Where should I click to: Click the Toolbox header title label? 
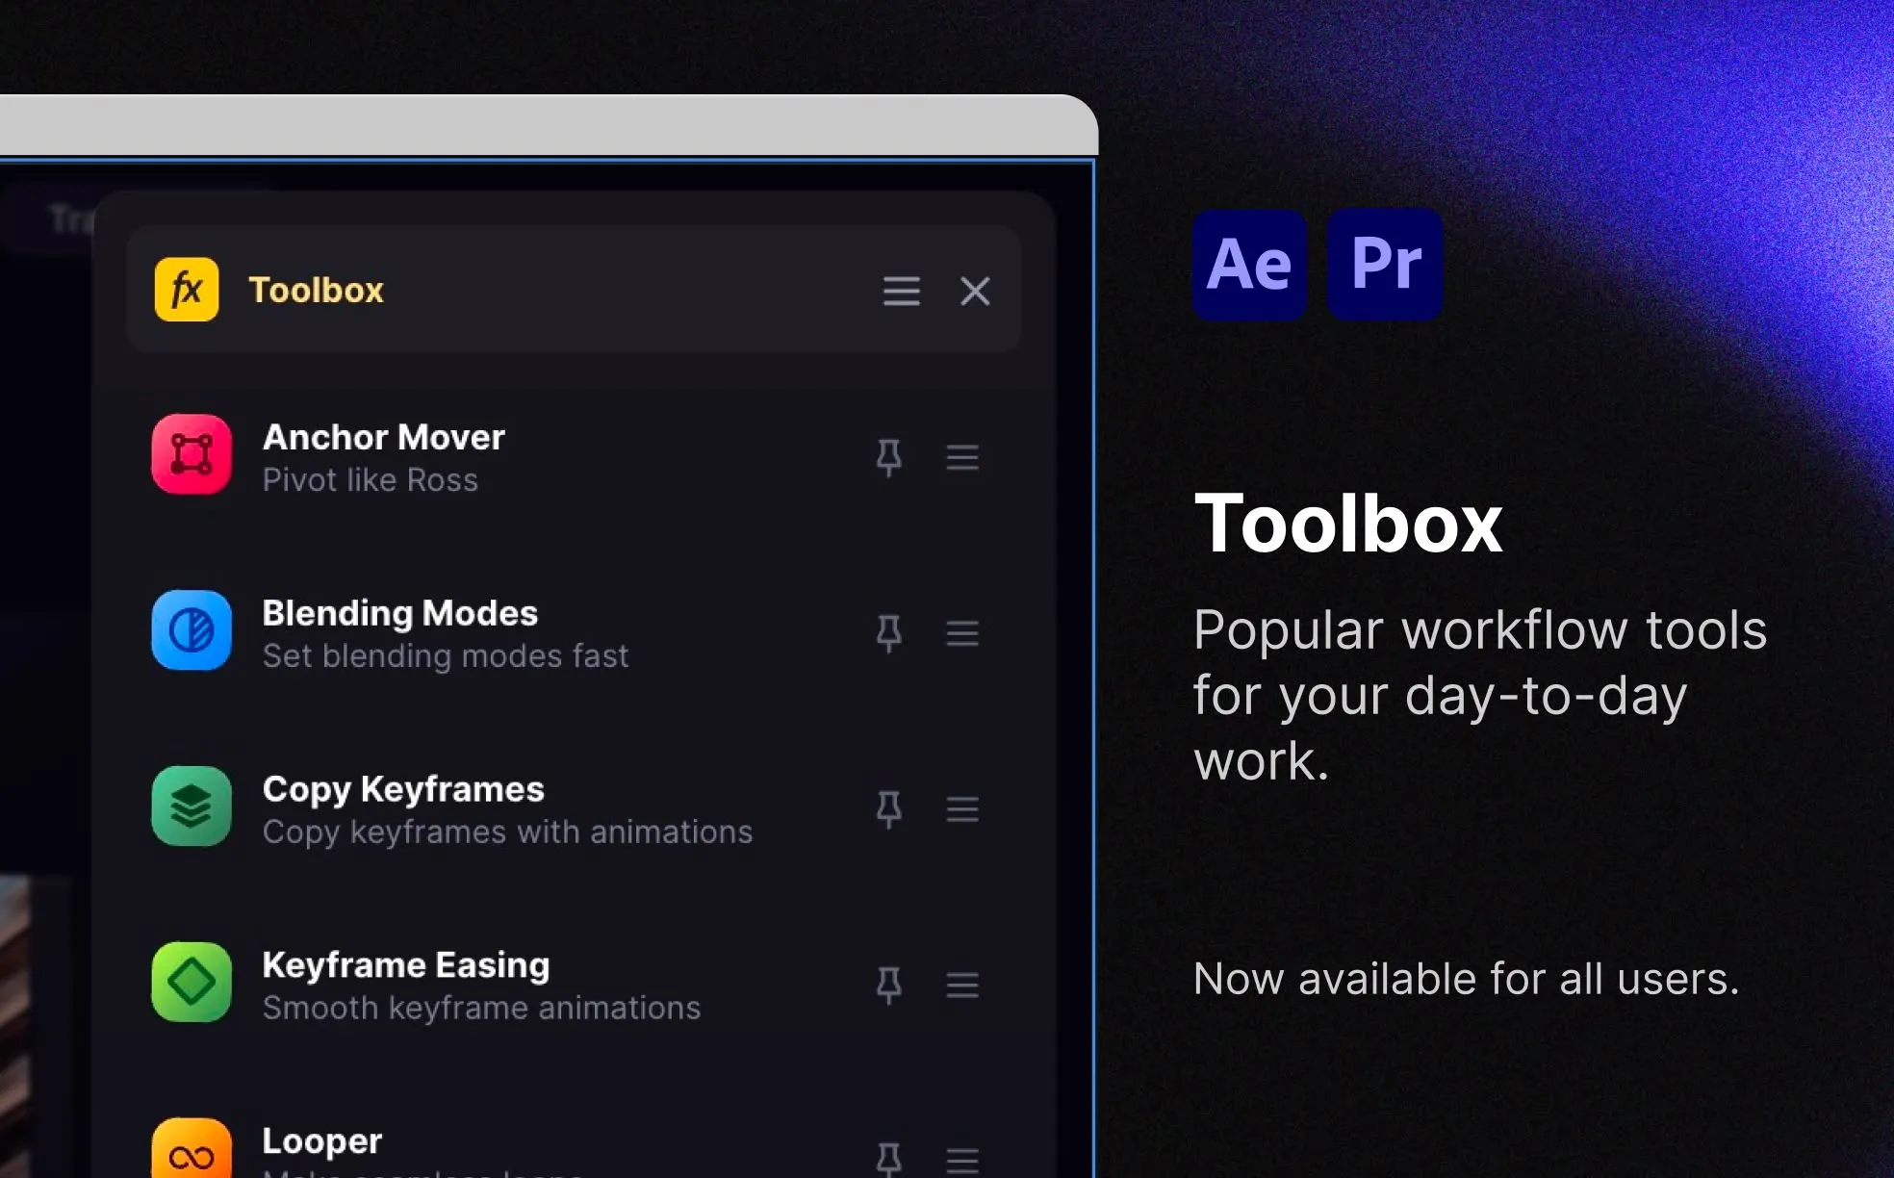pos(316,290)
